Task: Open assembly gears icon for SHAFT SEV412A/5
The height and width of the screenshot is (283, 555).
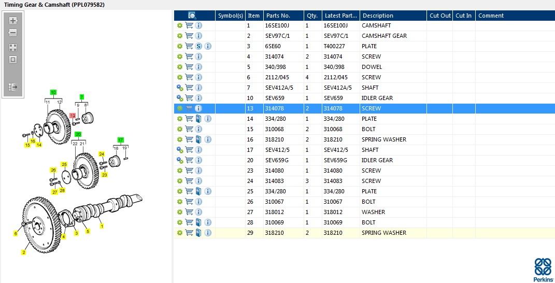Action: click(x=180, y=88)
